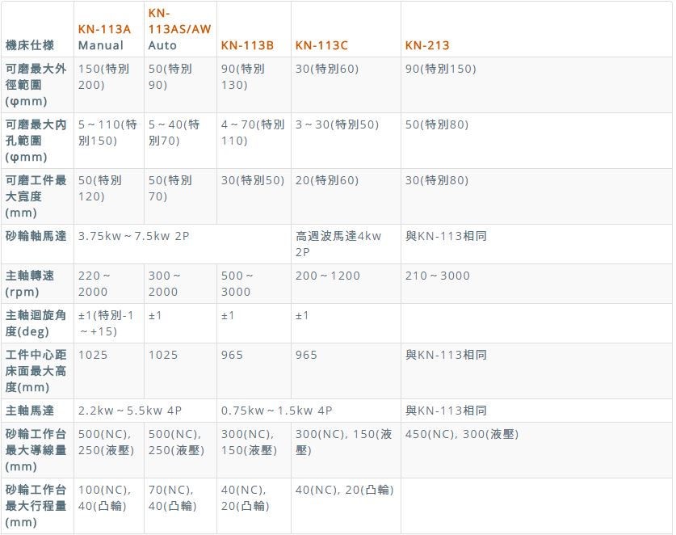Open the KN-213 model header link

pos(427,45)
